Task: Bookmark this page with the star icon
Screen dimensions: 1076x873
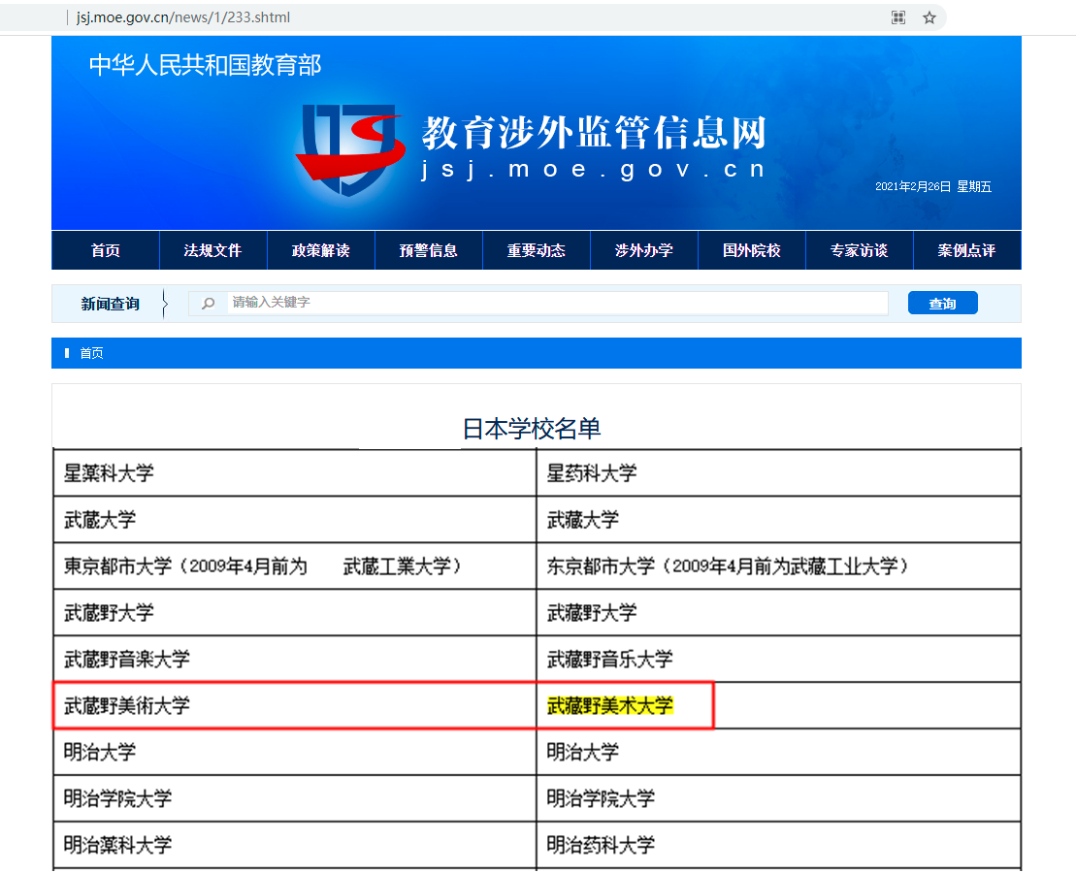Action: 929,17
